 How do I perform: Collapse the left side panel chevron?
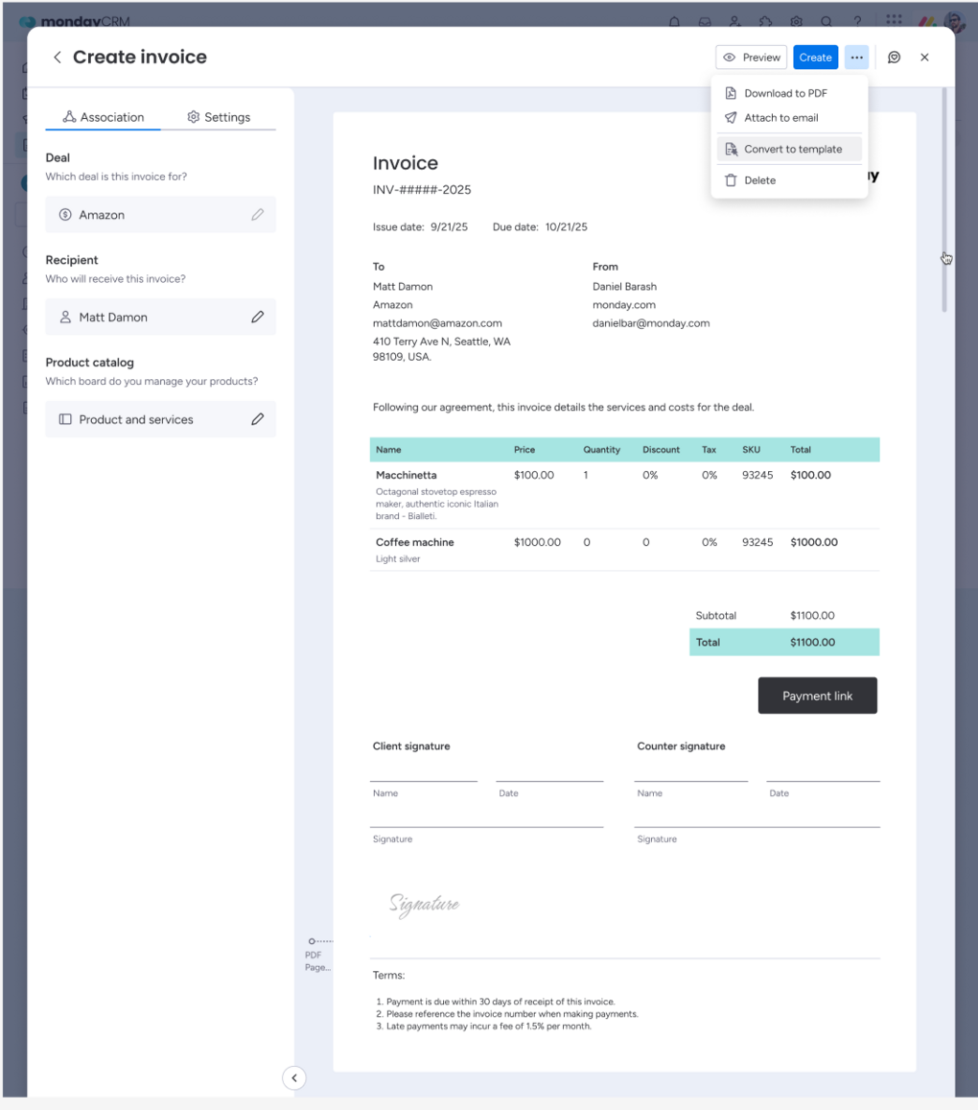click(294, 1078)
